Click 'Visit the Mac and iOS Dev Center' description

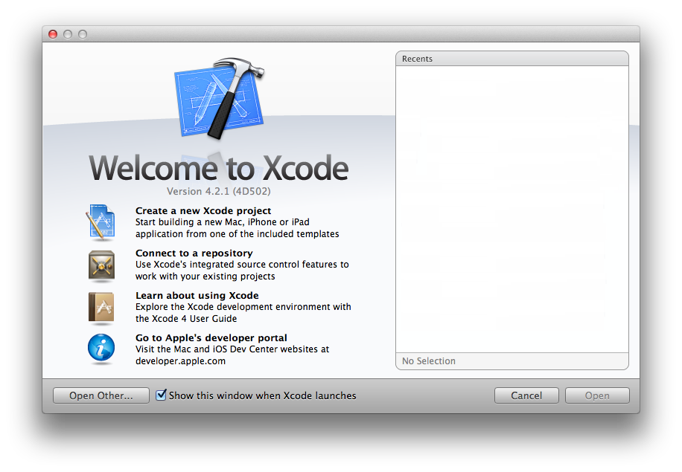pyautogui.click(x=232, y=355)
